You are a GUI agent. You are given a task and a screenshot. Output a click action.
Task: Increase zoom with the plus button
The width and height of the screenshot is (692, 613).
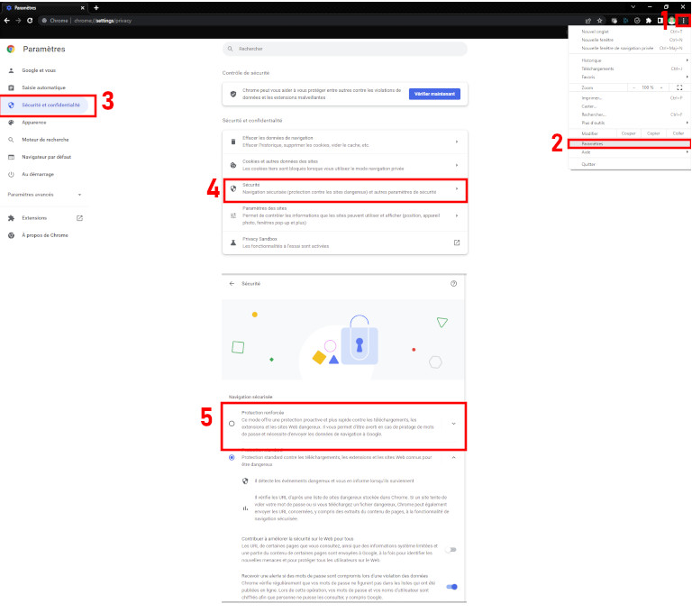[661, 87]
